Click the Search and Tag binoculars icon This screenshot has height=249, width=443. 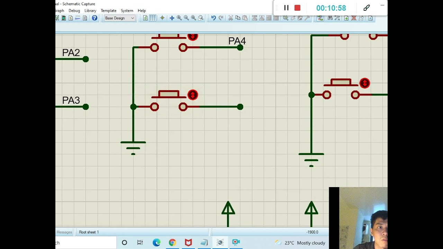click(330, 18)
